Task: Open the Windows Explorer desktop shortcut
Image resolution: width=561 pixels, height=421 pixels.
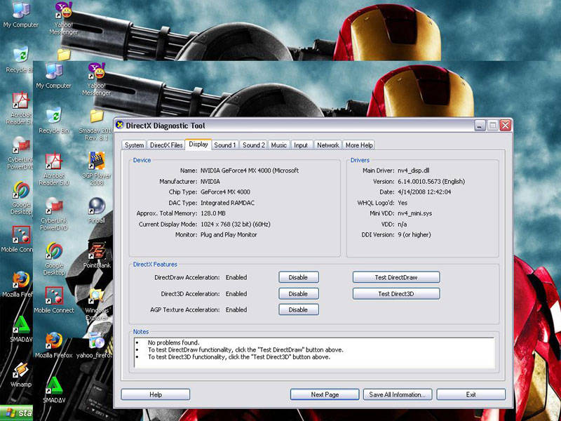Action: (x=97, y=304)
